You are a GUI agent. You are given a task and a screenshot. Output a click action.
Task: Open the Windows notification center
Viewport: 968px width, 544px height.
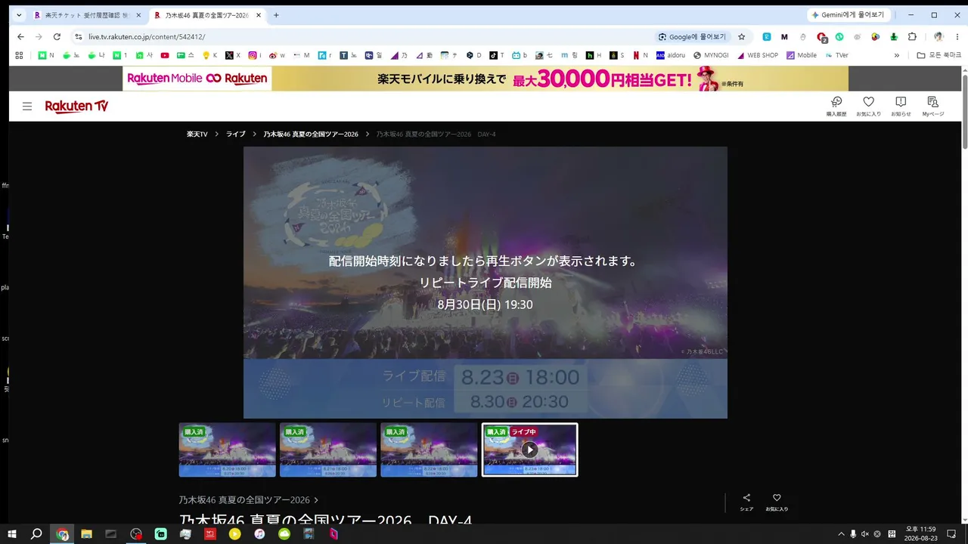pos(952,534)
